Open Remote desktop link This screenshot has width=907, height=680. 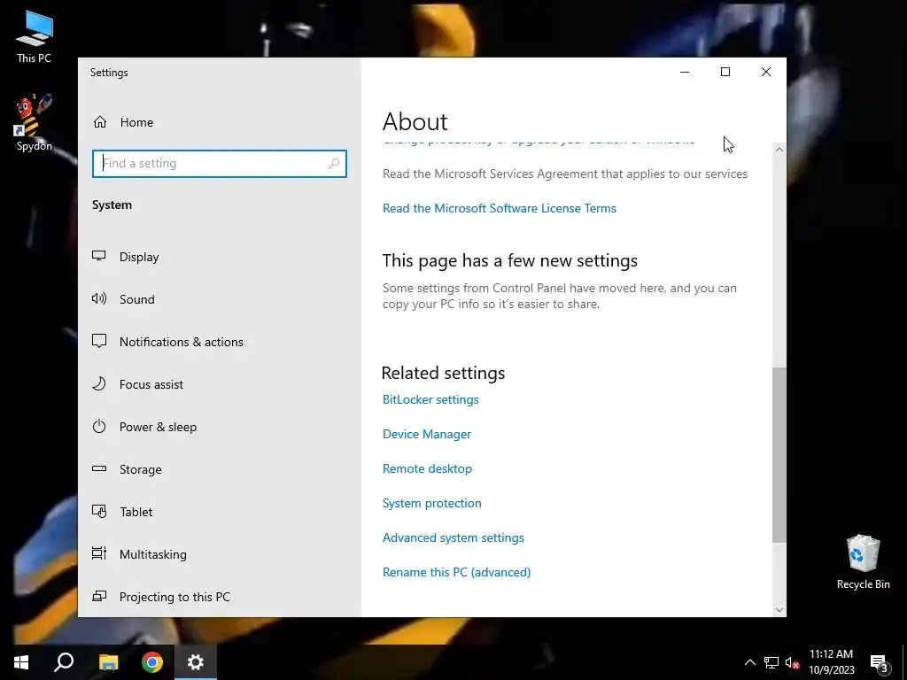pos(427,468)
